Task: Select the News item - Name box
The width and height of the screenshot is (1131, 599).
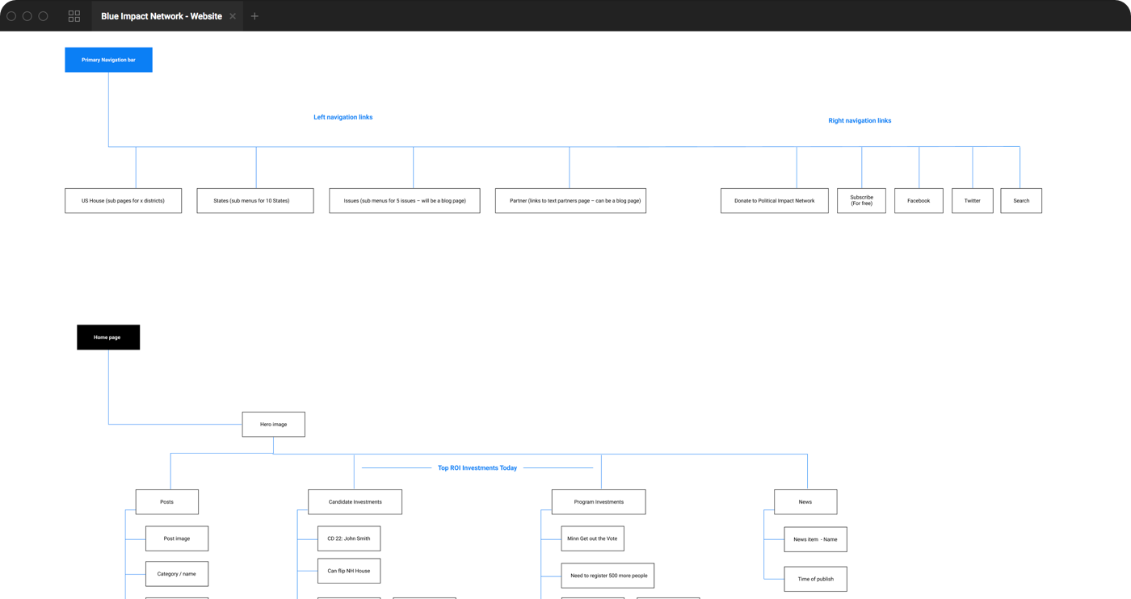Action: pyautogui.click(x=815, y=539)
